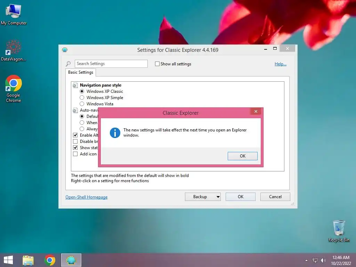Open File Explorer from the taskbar
The width and height of the screenshot is (356, 267).
[28, 260]
